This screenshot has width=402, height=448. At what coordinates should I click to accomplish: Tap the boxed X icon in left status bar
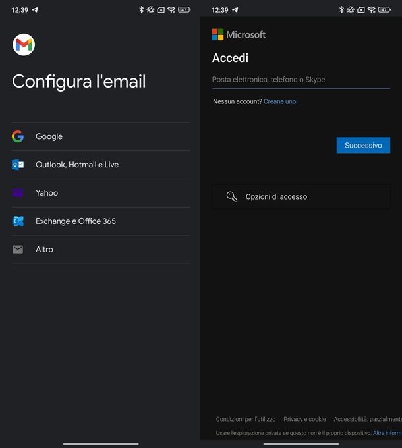click(161, 10)
